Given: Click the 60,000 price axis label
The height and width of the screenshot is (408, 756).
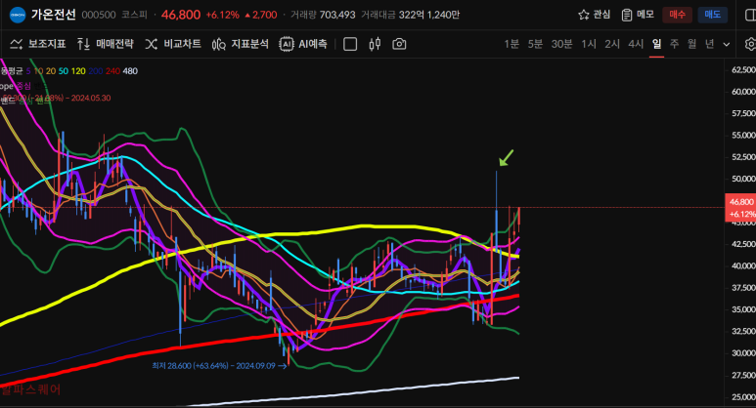Looking at the screenshot, I should pos(743,92).
